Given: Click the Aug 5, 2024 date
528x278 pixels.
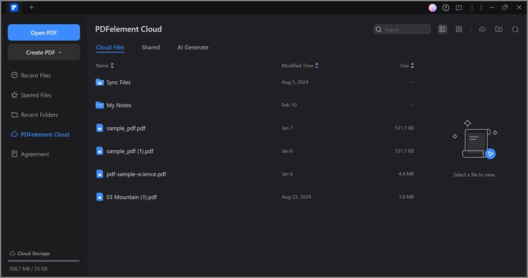Looking at the screenshot, I should click(295, 82).
